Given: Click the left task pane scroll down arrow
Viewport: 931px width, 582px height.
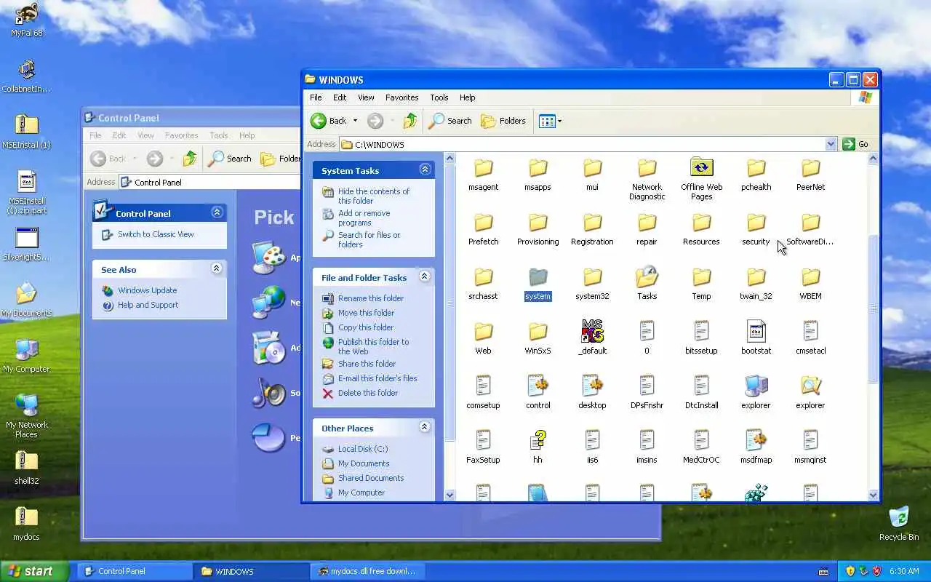Looking at the screenshot, I should coord(449,495).
